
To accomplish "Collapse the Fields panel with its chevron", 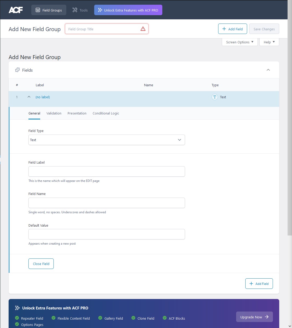I will click(268, 70).
